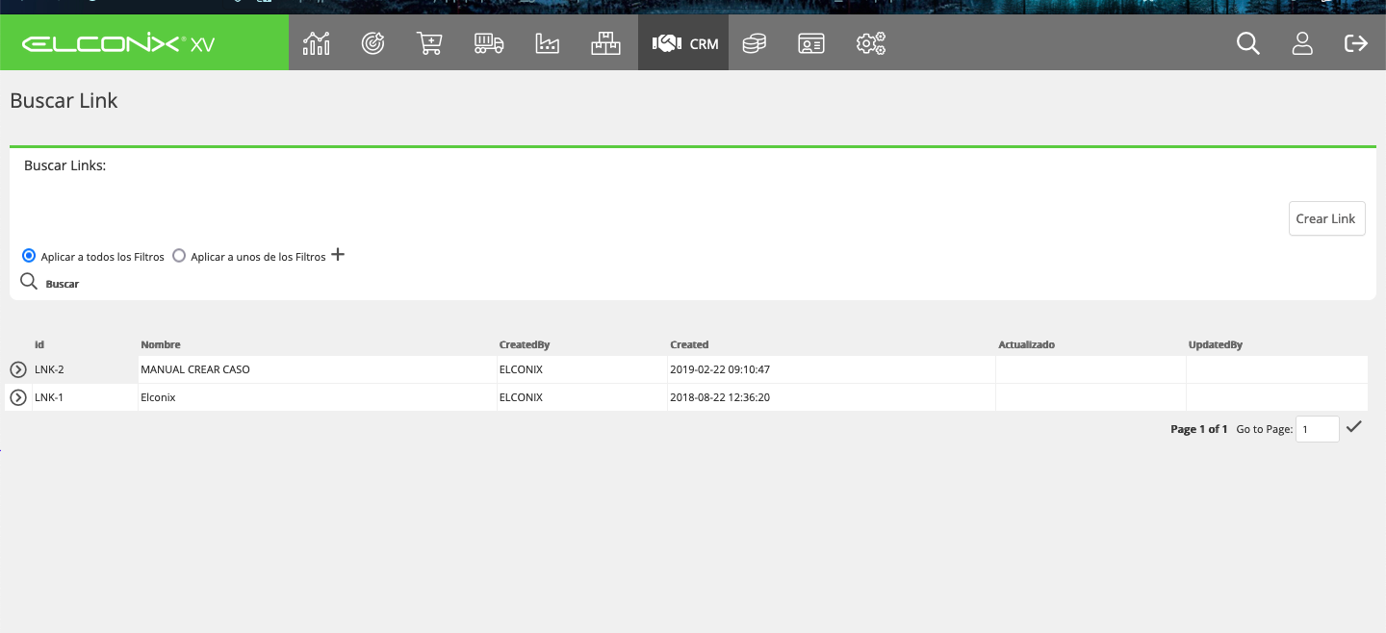Click the magnifier search icon in header
This screenshot has width=1386, height=633.
1248,43
